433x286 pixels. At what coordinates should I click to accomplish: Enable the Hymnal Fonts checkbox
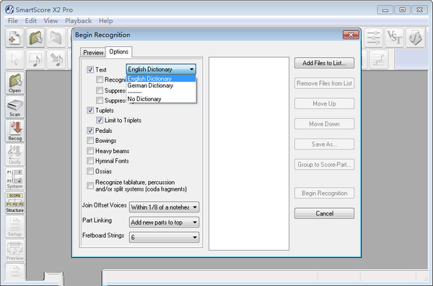tap(90, 161)
